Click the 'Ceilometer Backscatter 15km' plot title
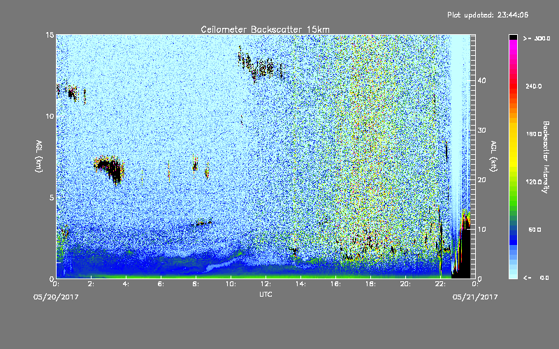559x349 pixels. pos(265,29)
